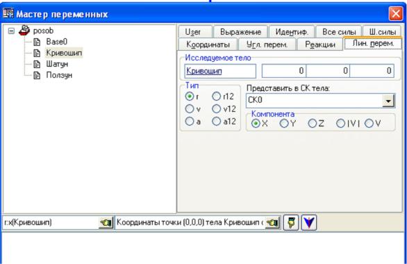Switch to the Реакции tab
This screenshot has height=264, width=407.
(x=320, y=44)
